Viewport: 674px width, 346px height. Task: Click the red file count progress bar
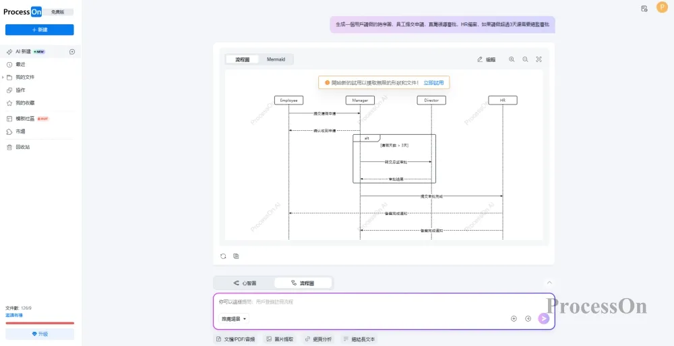[40, 323]
